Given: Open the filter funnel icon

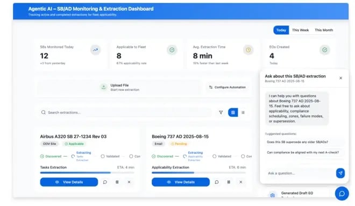Looking at the screenshot, I should (x=221, y=112).
